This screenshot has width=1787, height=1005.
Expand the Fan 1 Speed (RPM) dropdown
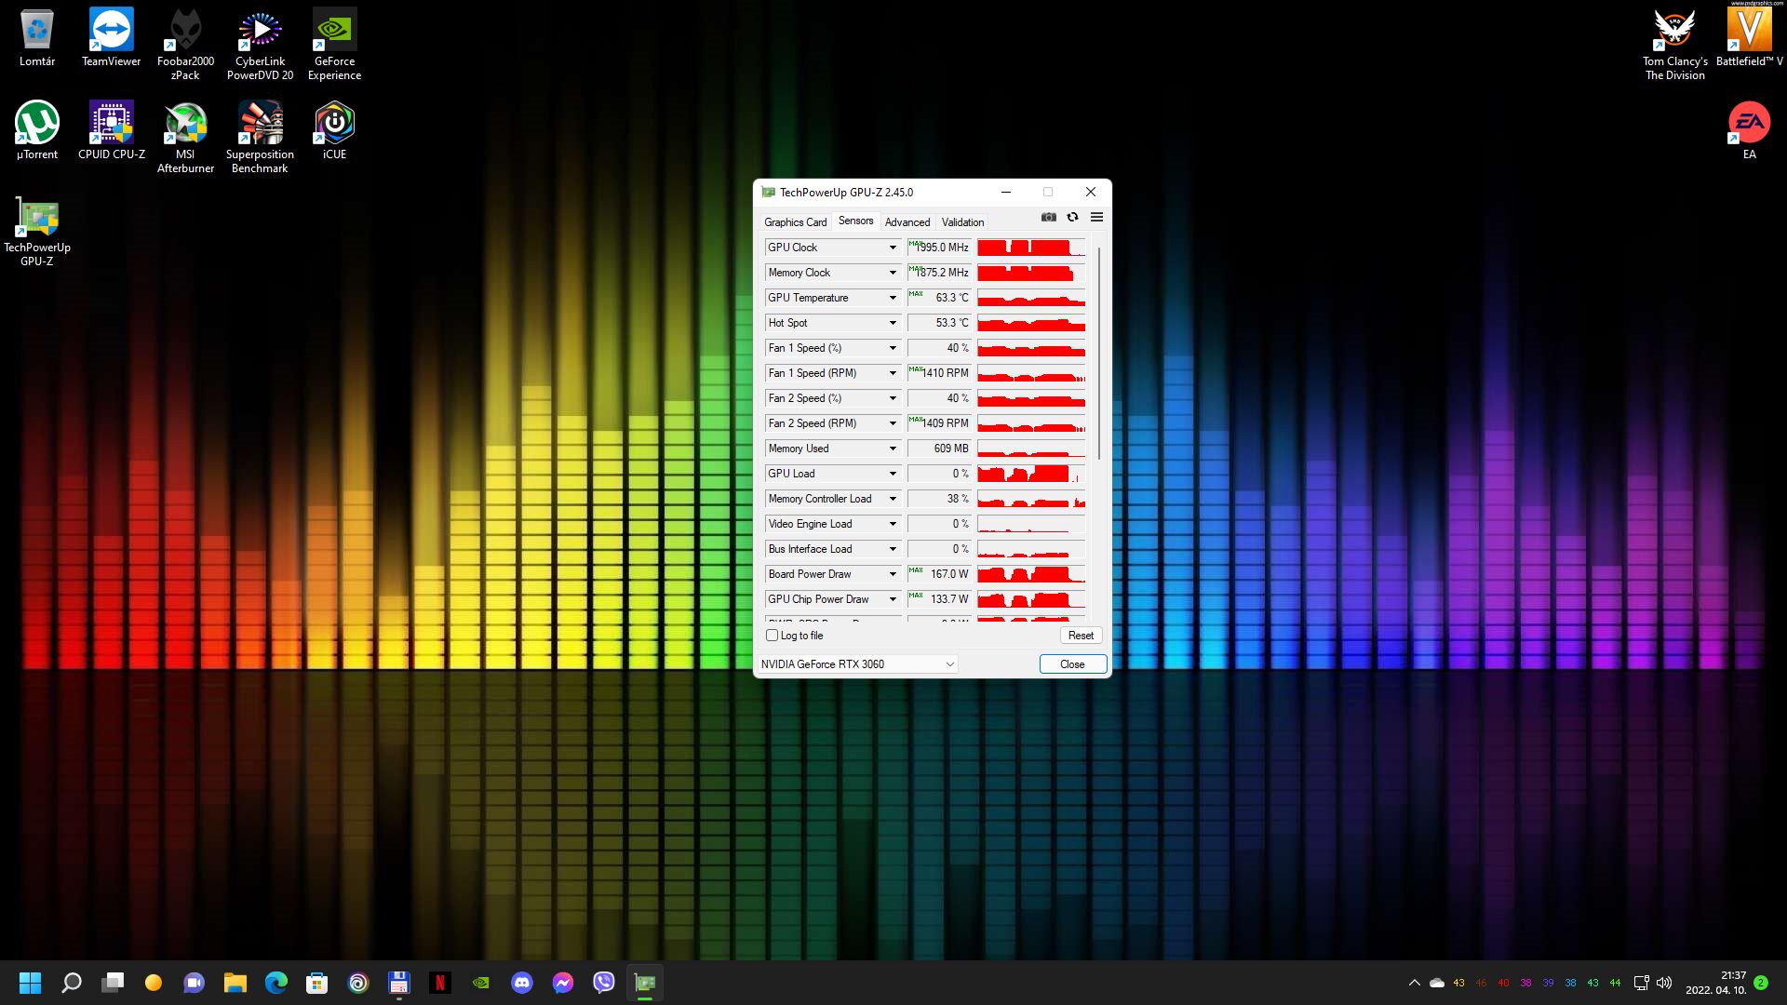893,373
